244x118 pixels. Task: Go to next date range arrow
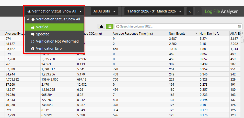[x=198, y=11]
